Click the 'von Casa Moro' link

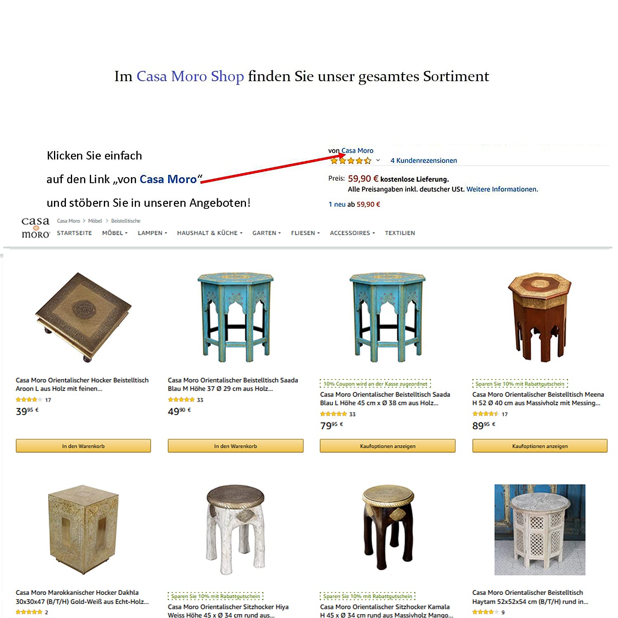pos(357,150)
